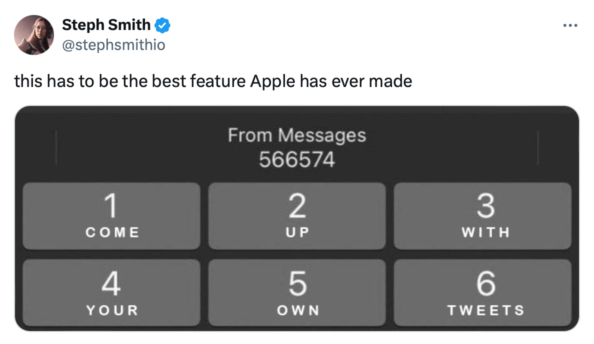Open the @stephsmithio handle link
The image size is (594, 344).
113,45
